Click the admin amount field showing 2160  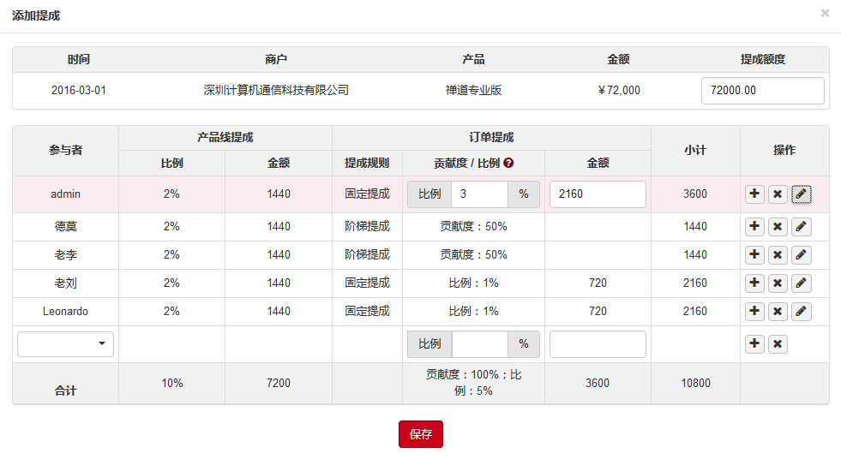(x=598, y=194)
